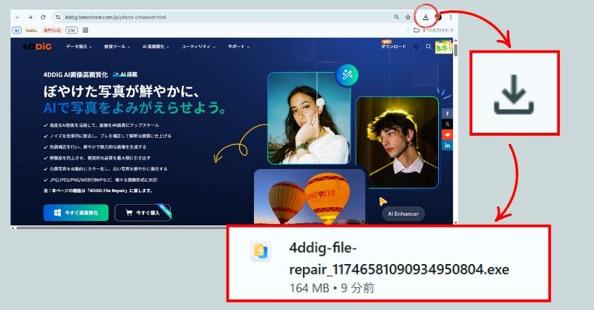Open the shopping cart icon in header
The image size is (594, 310).
pyautogui.click(x=416, y=47)
